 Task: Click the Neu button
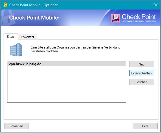(142, 64)
